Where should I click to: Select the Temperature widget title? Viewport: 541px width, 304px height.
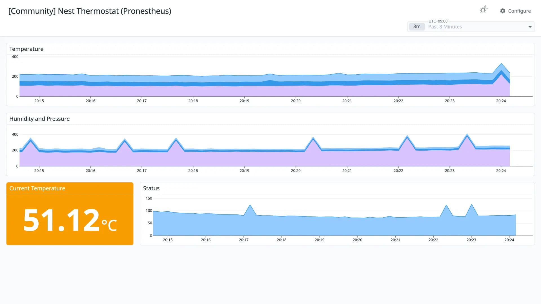(26, 49)
